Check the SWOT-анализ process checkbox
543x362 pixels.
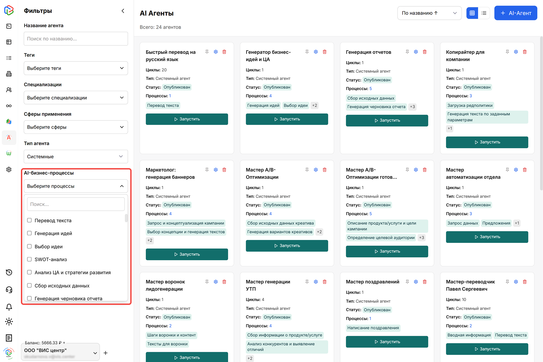pyautogui.click(x=29, y=259)
